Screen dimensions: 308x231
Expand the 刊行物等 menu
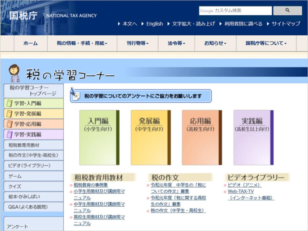pos(138,43)
